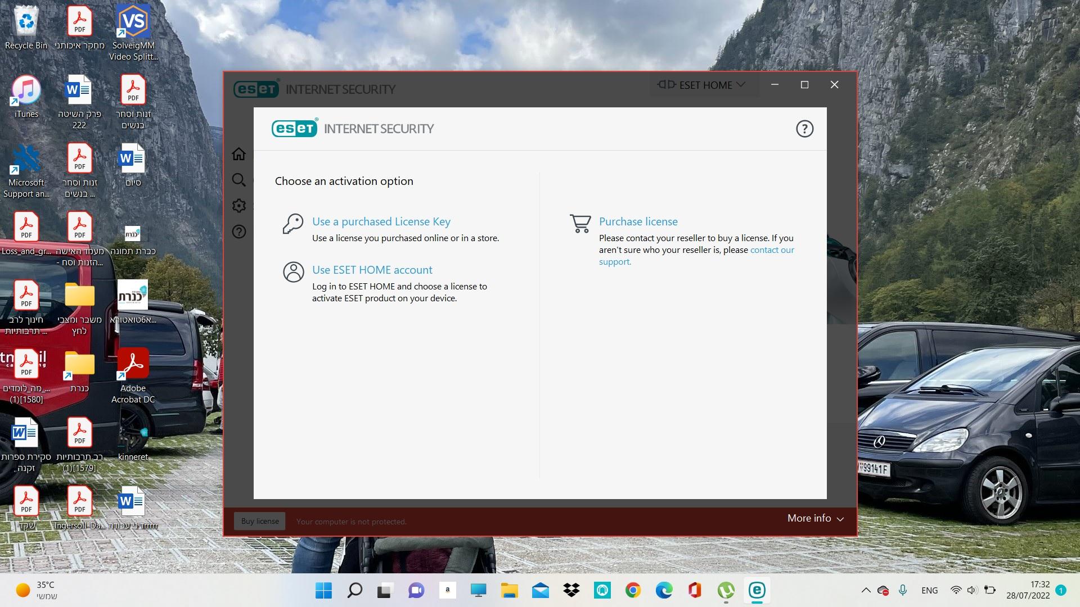
Task: Open ESET sidebar Help question mark icon
Action: pos(238,232)
